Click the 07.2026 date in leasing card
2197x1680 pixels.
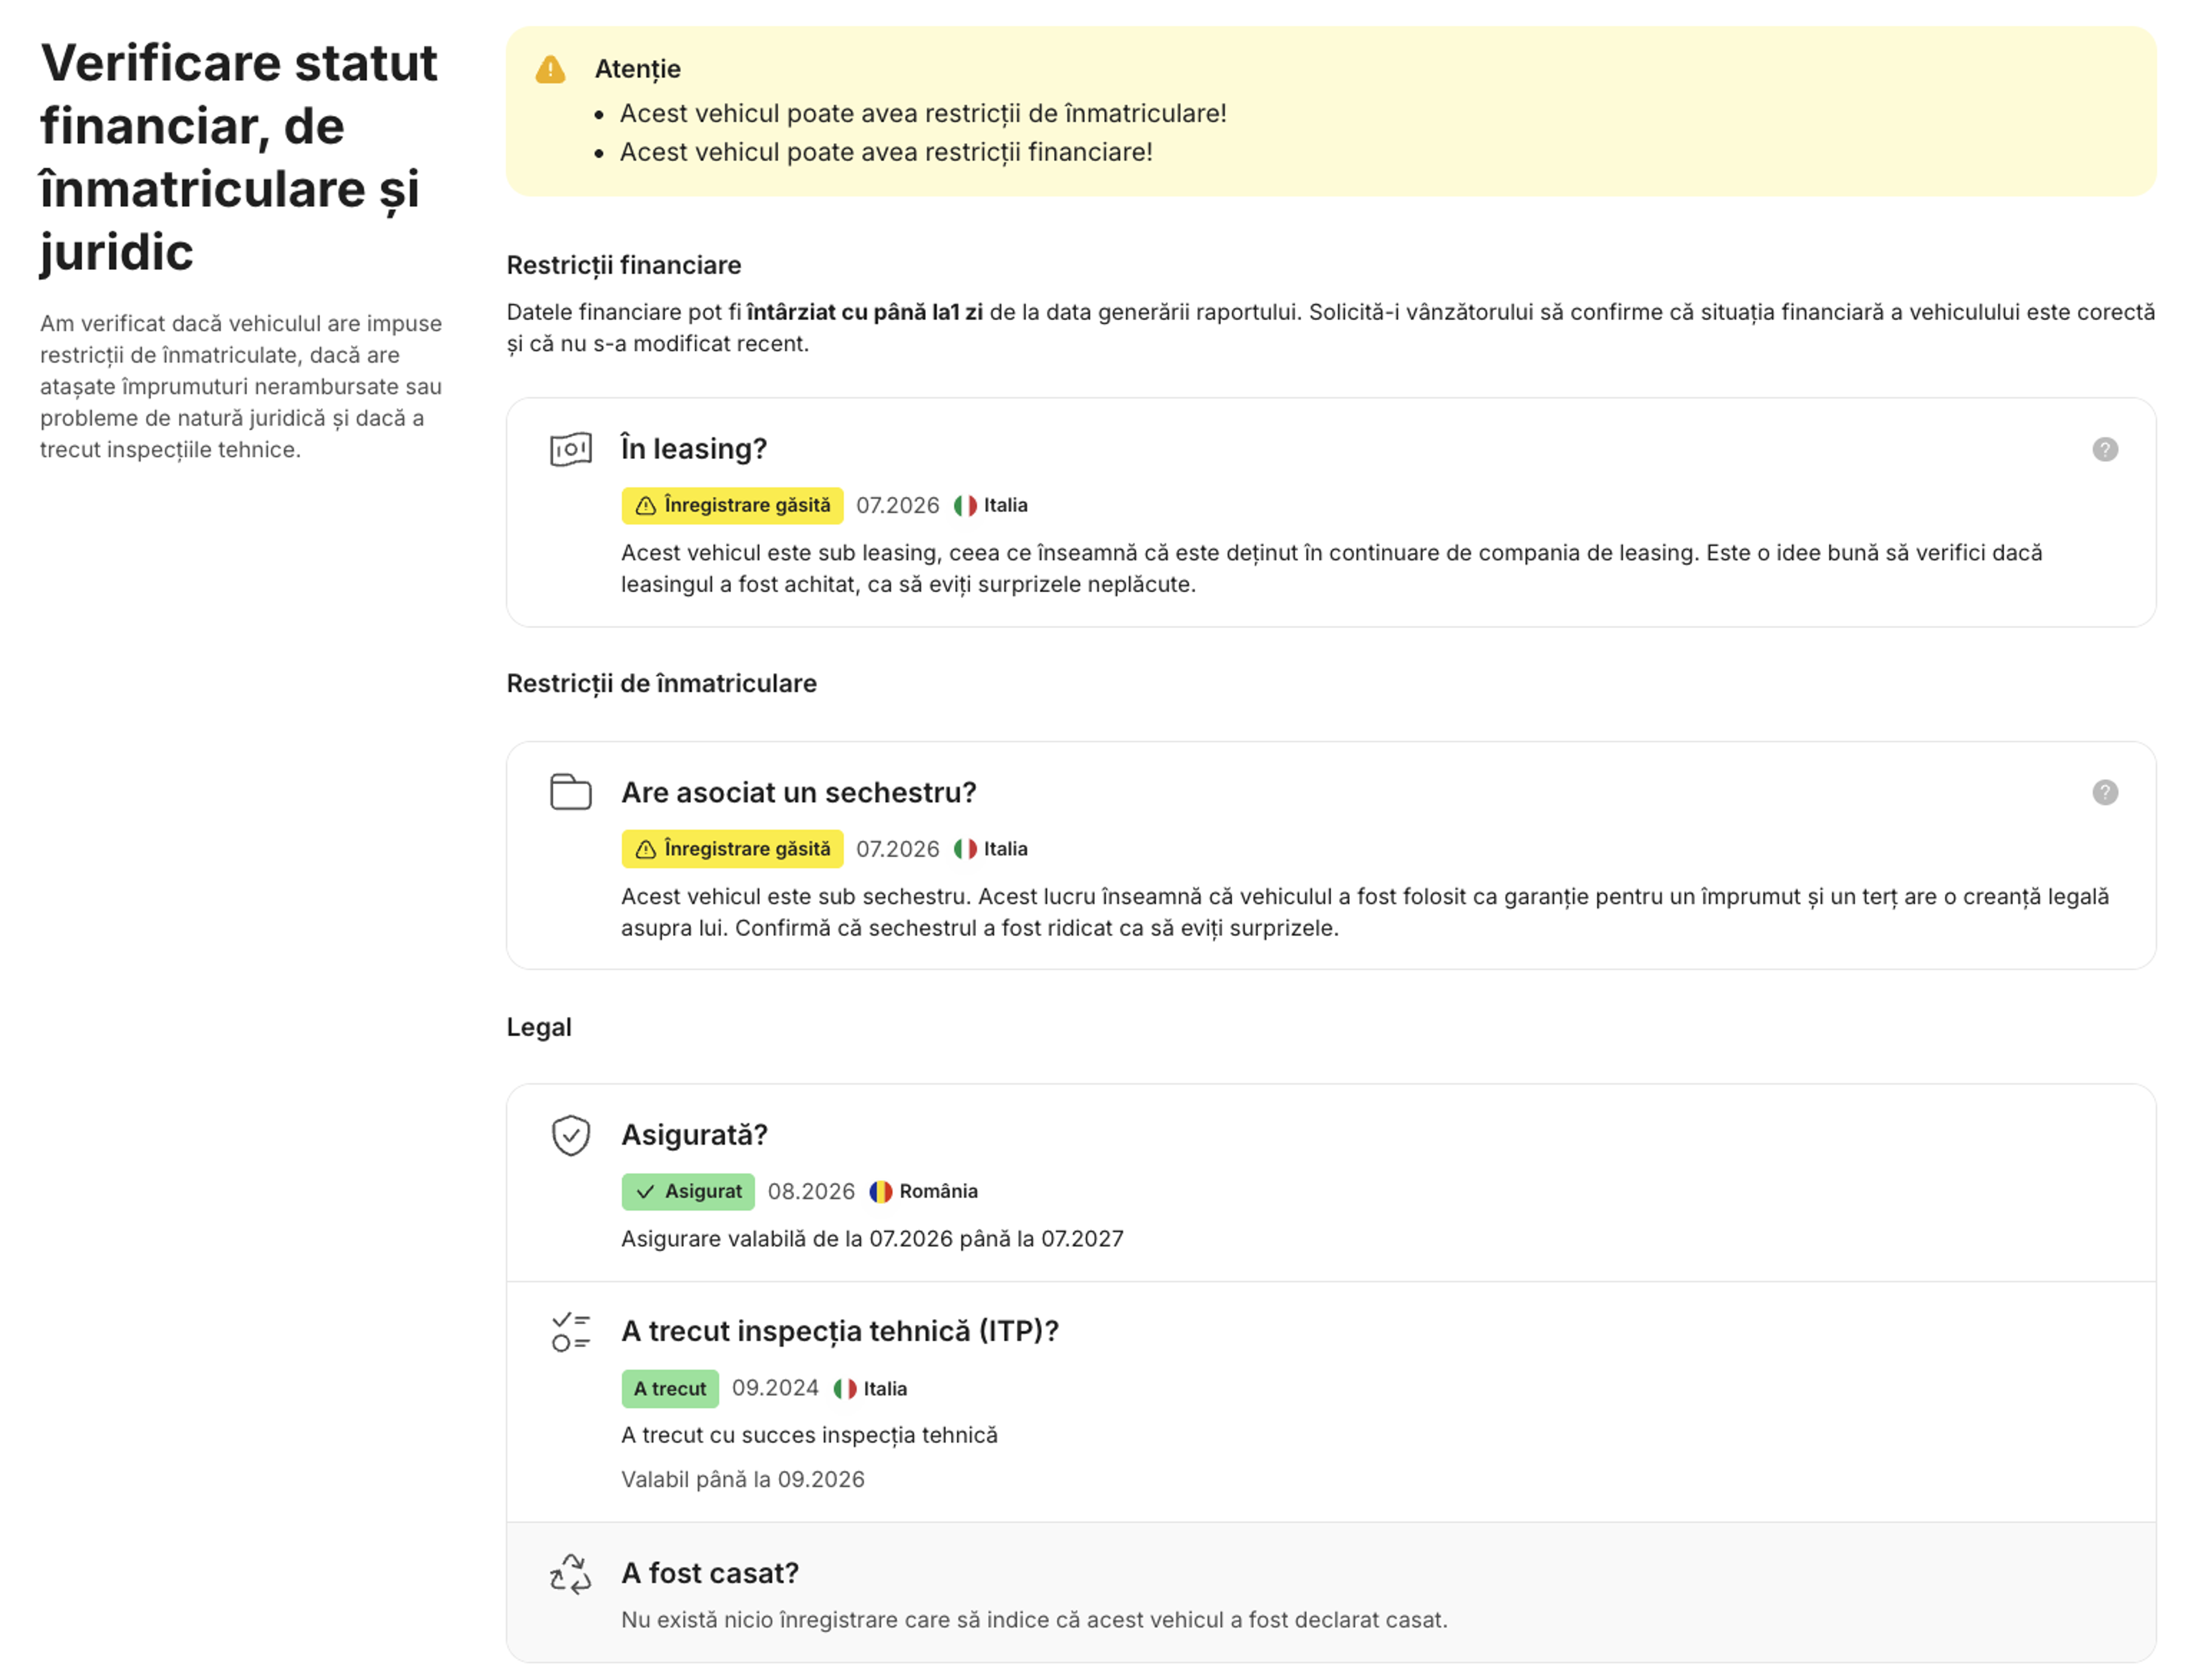coord(897,506)
